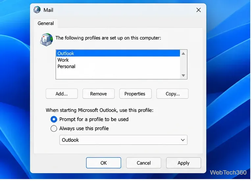Click the Remove button

98,94
